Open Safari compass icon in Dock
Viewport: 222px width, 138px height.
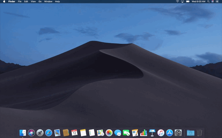click(49, 133)
